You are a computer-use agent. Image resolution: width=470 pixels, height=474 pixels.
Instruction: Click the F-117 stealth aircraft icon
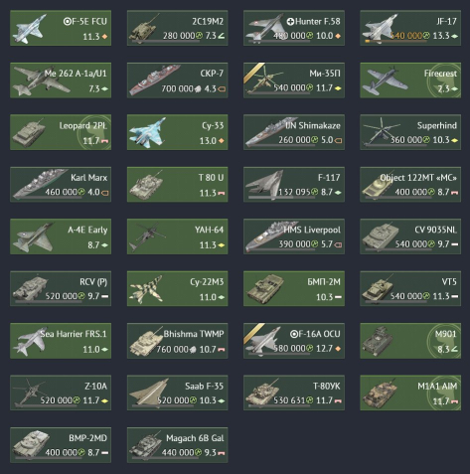(265, 185)
